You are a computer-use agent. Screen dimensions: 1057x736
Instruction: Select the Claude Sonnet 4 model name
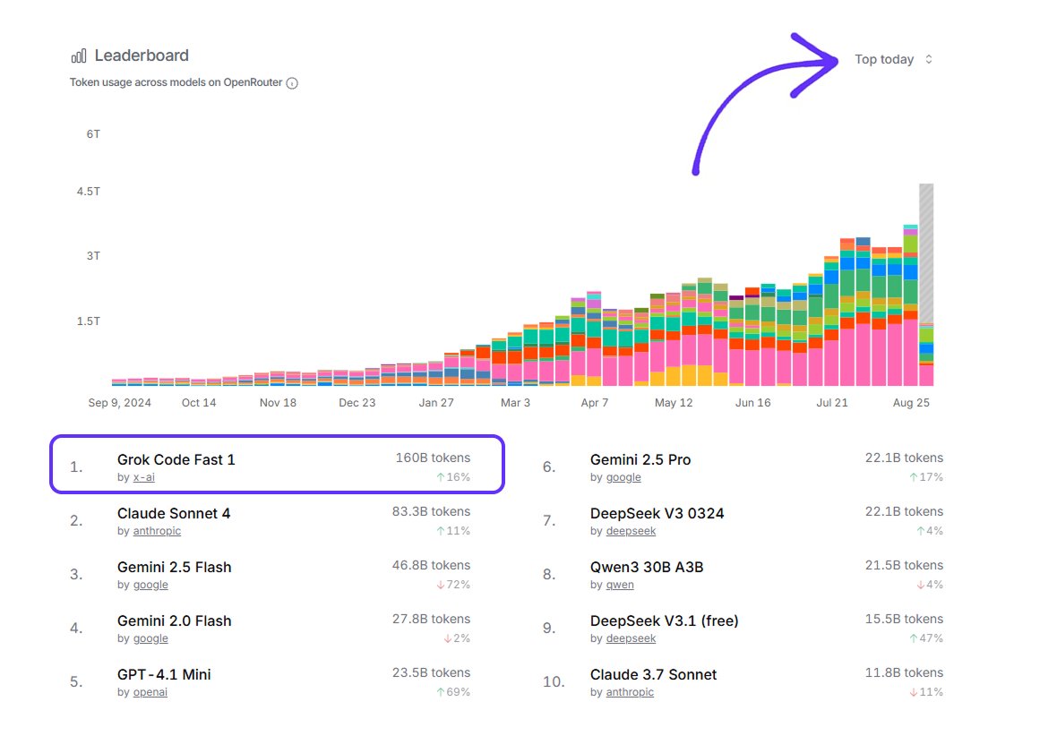pyautogui.click(x=174, y=514)
